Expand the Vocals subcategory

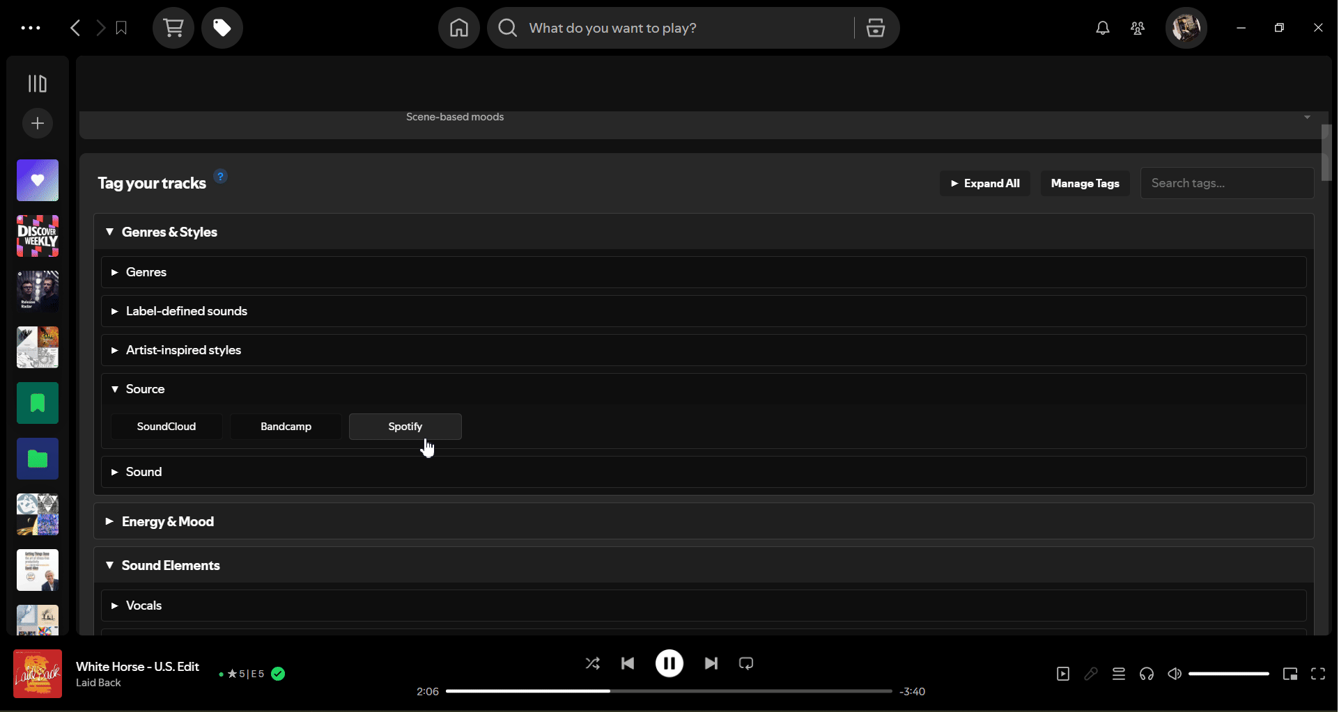(x=704, y=606)
